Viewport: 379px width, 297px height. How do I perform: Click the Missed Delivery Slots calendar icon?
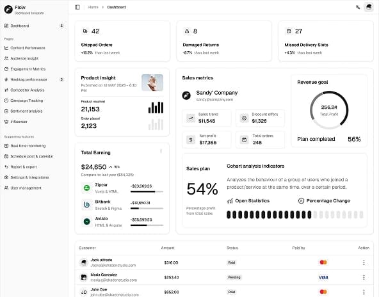coord(289,31)
